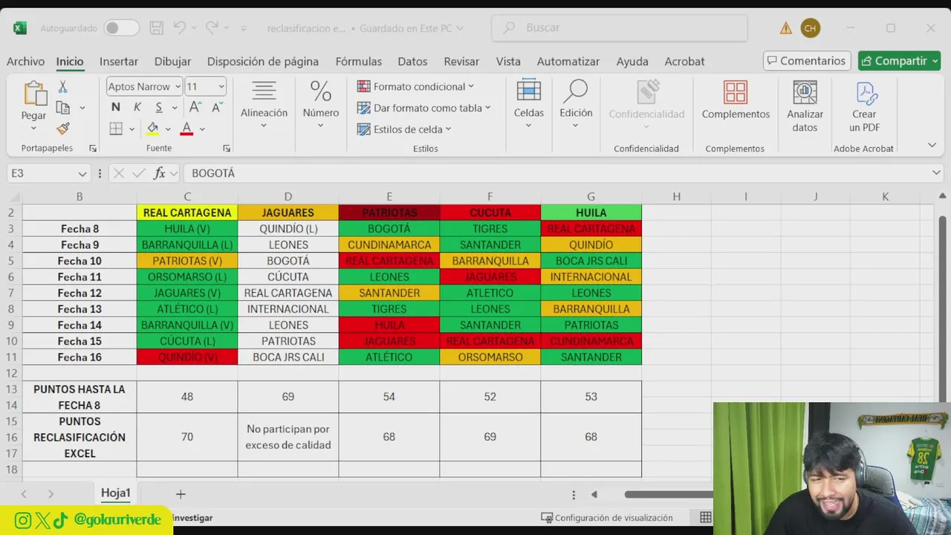This screenshot has width=951, height=535.
Task: Expand the formula bar
Action: pos(936,173)
